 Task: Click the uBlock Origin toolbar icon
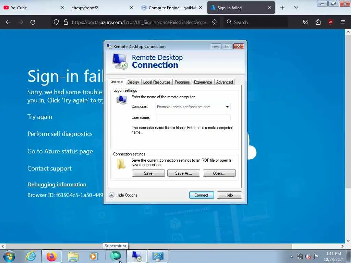(330, 22)
